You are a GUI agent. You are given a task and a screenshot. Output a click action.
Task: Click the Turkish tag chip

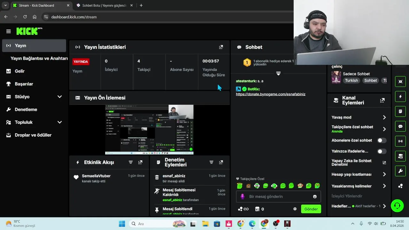click(x=351, y=80)
